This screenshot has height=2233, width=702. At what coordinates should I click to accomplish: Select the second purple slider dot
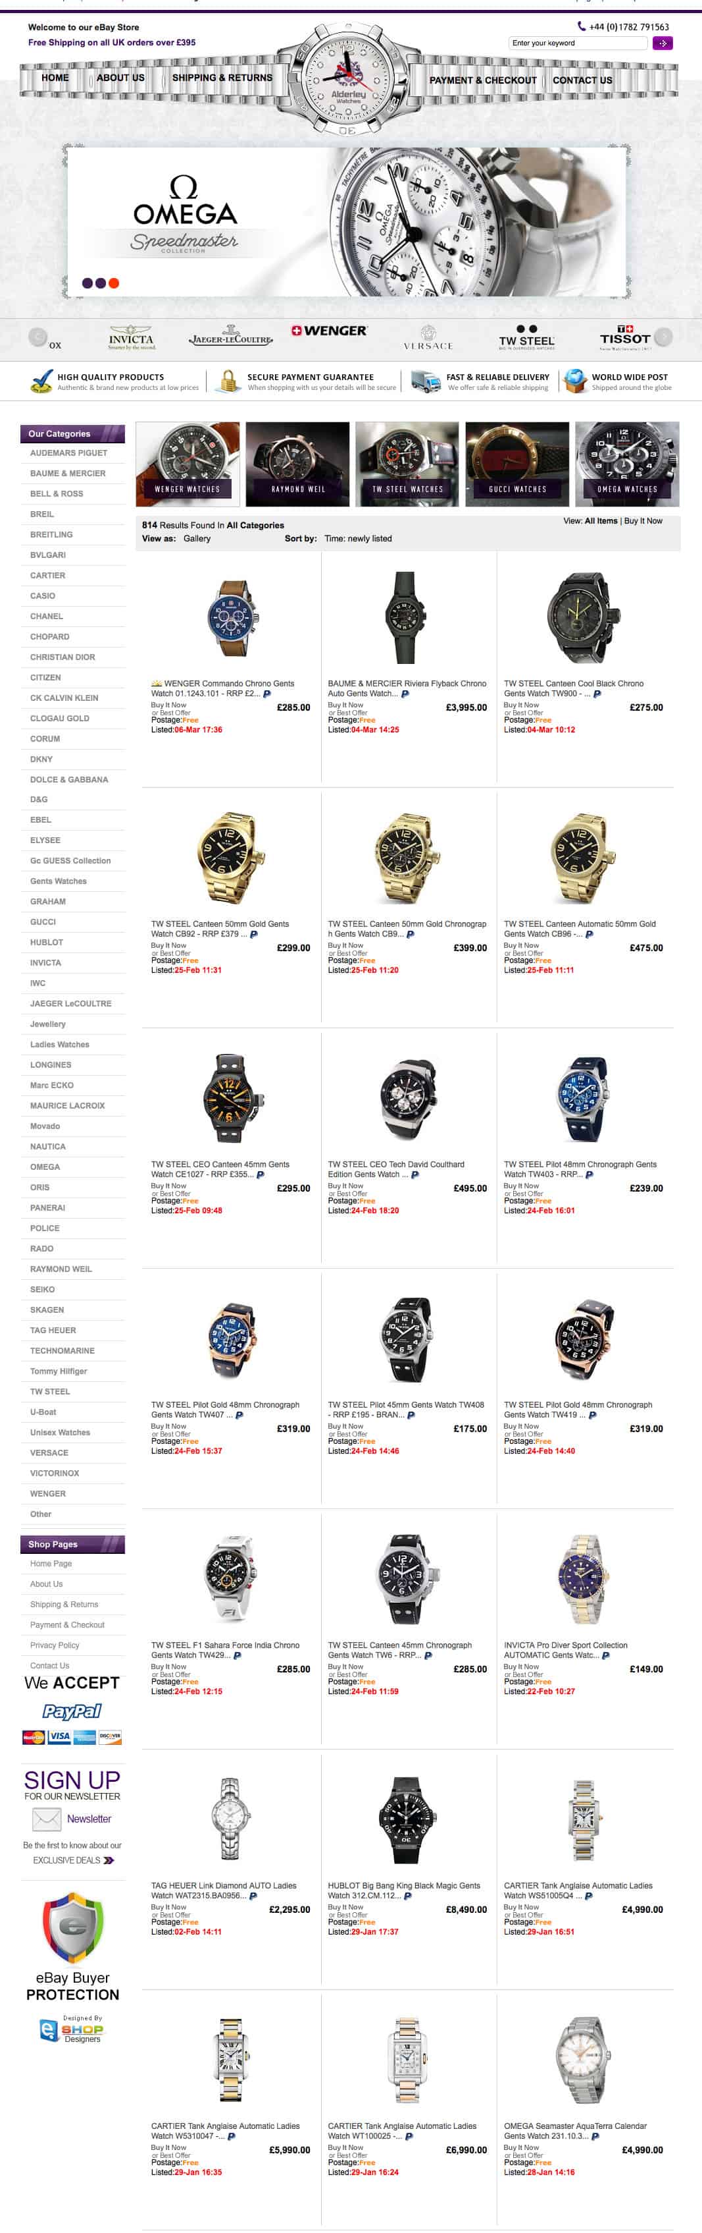click(x=101, y=283)
